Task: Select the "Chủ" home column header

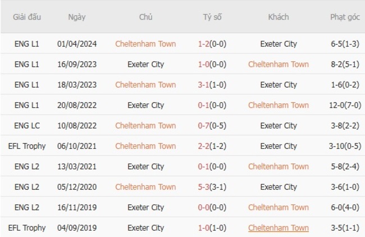Action: (x=145, y=17)
